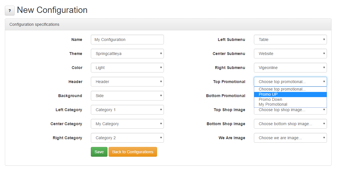Expand Center Submenu dropdown showing Website
The image size is (337, 171).
[290, 54]
